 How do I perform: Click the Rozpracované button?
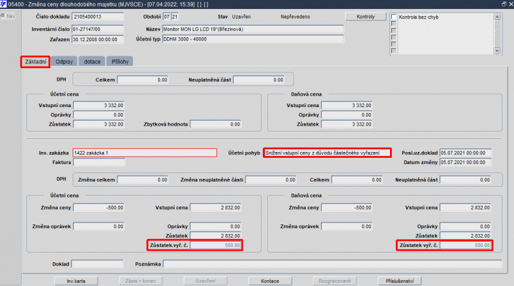coord(335,281)
